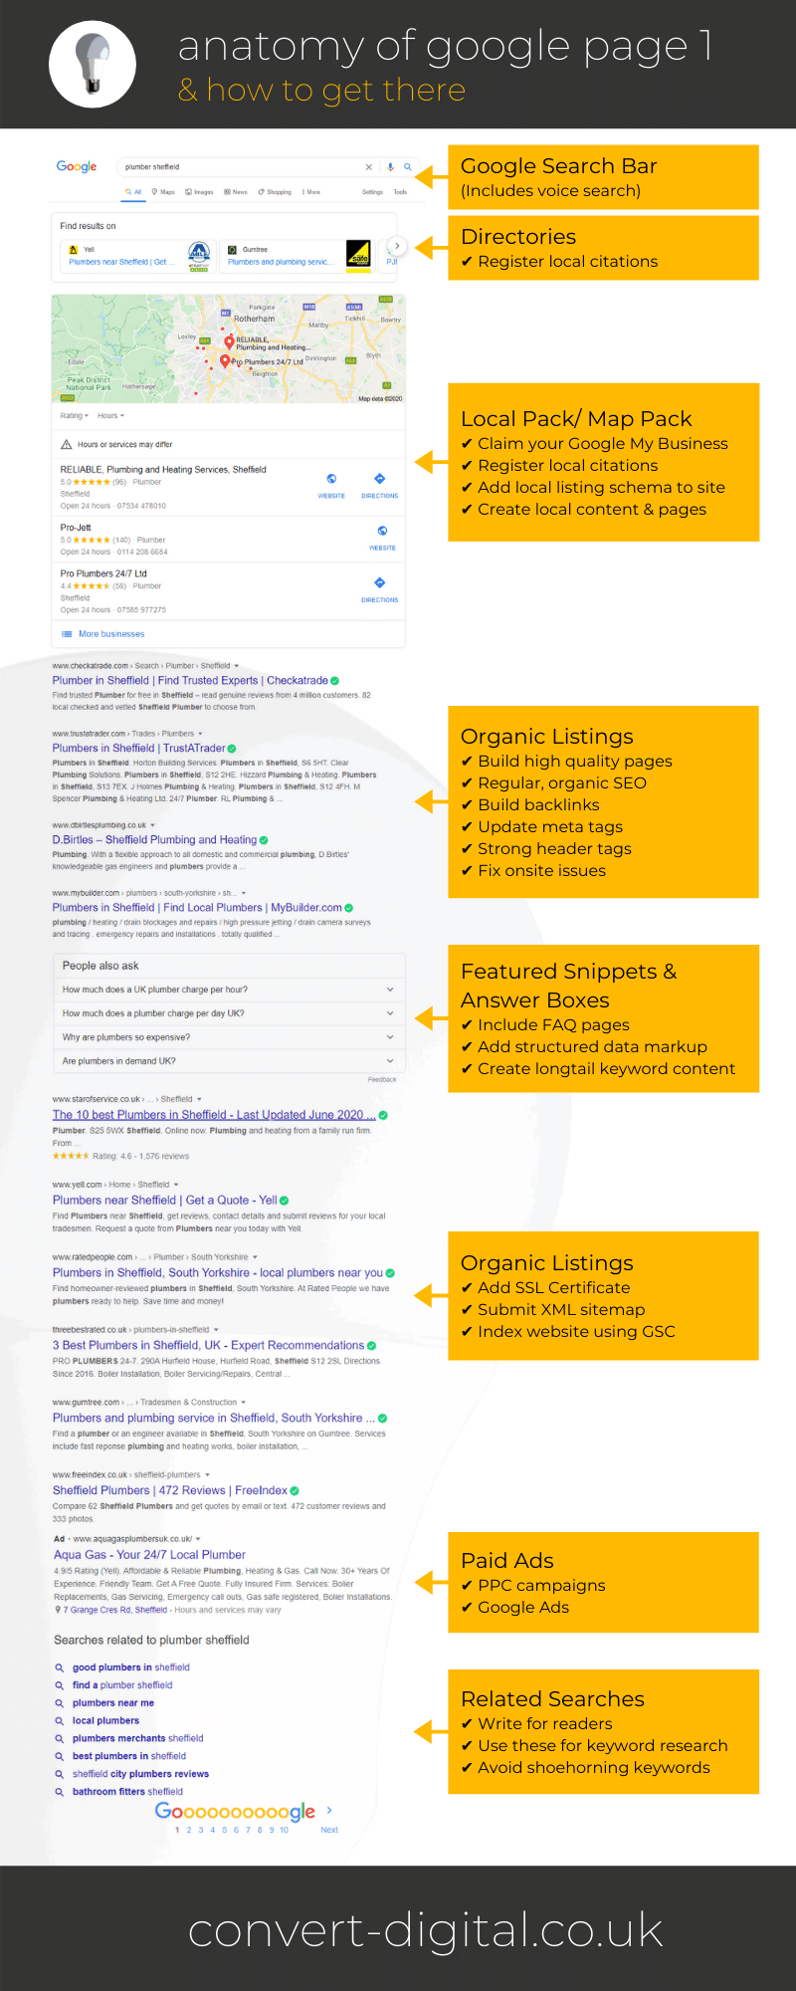Click in the 'plumber sheffield' search field
The image size is (796, 1991).
coord(239,167)
